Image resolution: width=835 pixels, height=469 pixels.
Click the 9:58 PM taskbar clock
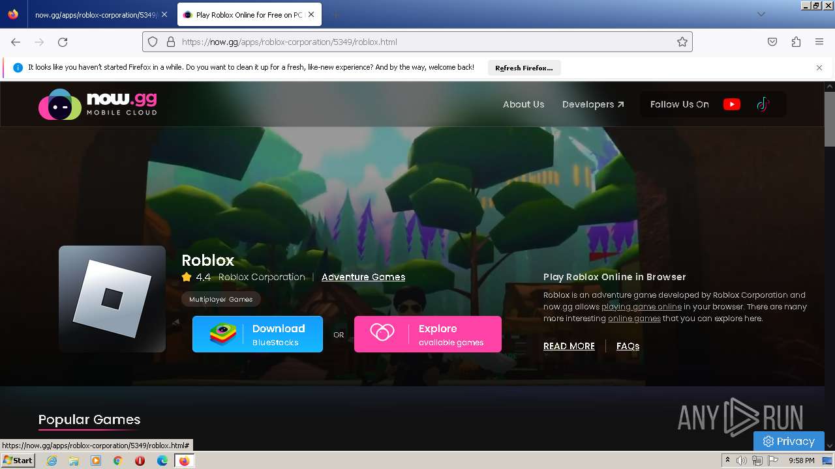point(801,461)
